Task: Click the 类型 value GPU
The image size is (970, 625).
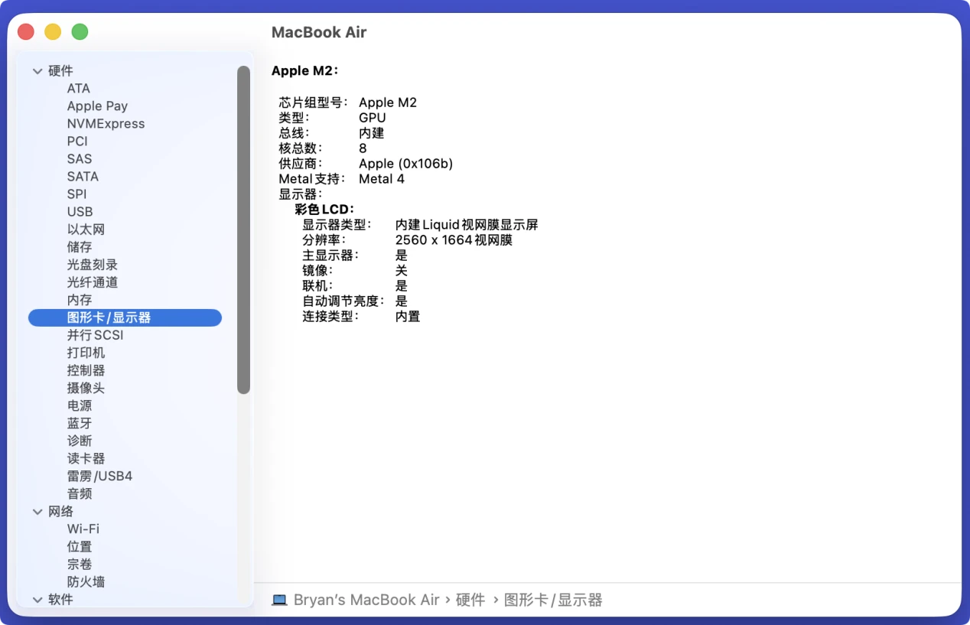Action: [x=373, y=118]
